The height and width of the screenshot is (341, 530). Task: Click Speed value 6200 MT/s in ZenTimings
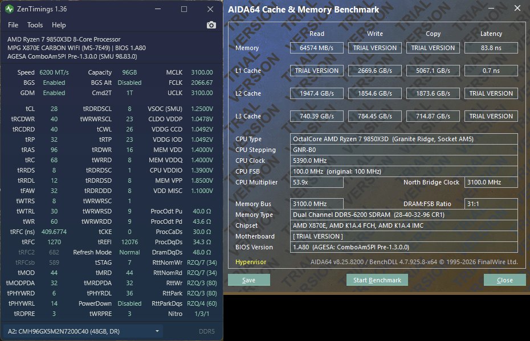(x=54, y=72)
